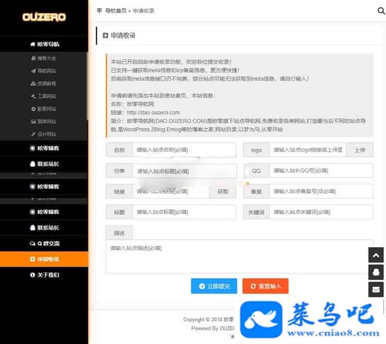This screenshot has height=344, width=386.
Task: Click the floating envelope mail icon
Action: pyautogui.click(x=376, y=289)
